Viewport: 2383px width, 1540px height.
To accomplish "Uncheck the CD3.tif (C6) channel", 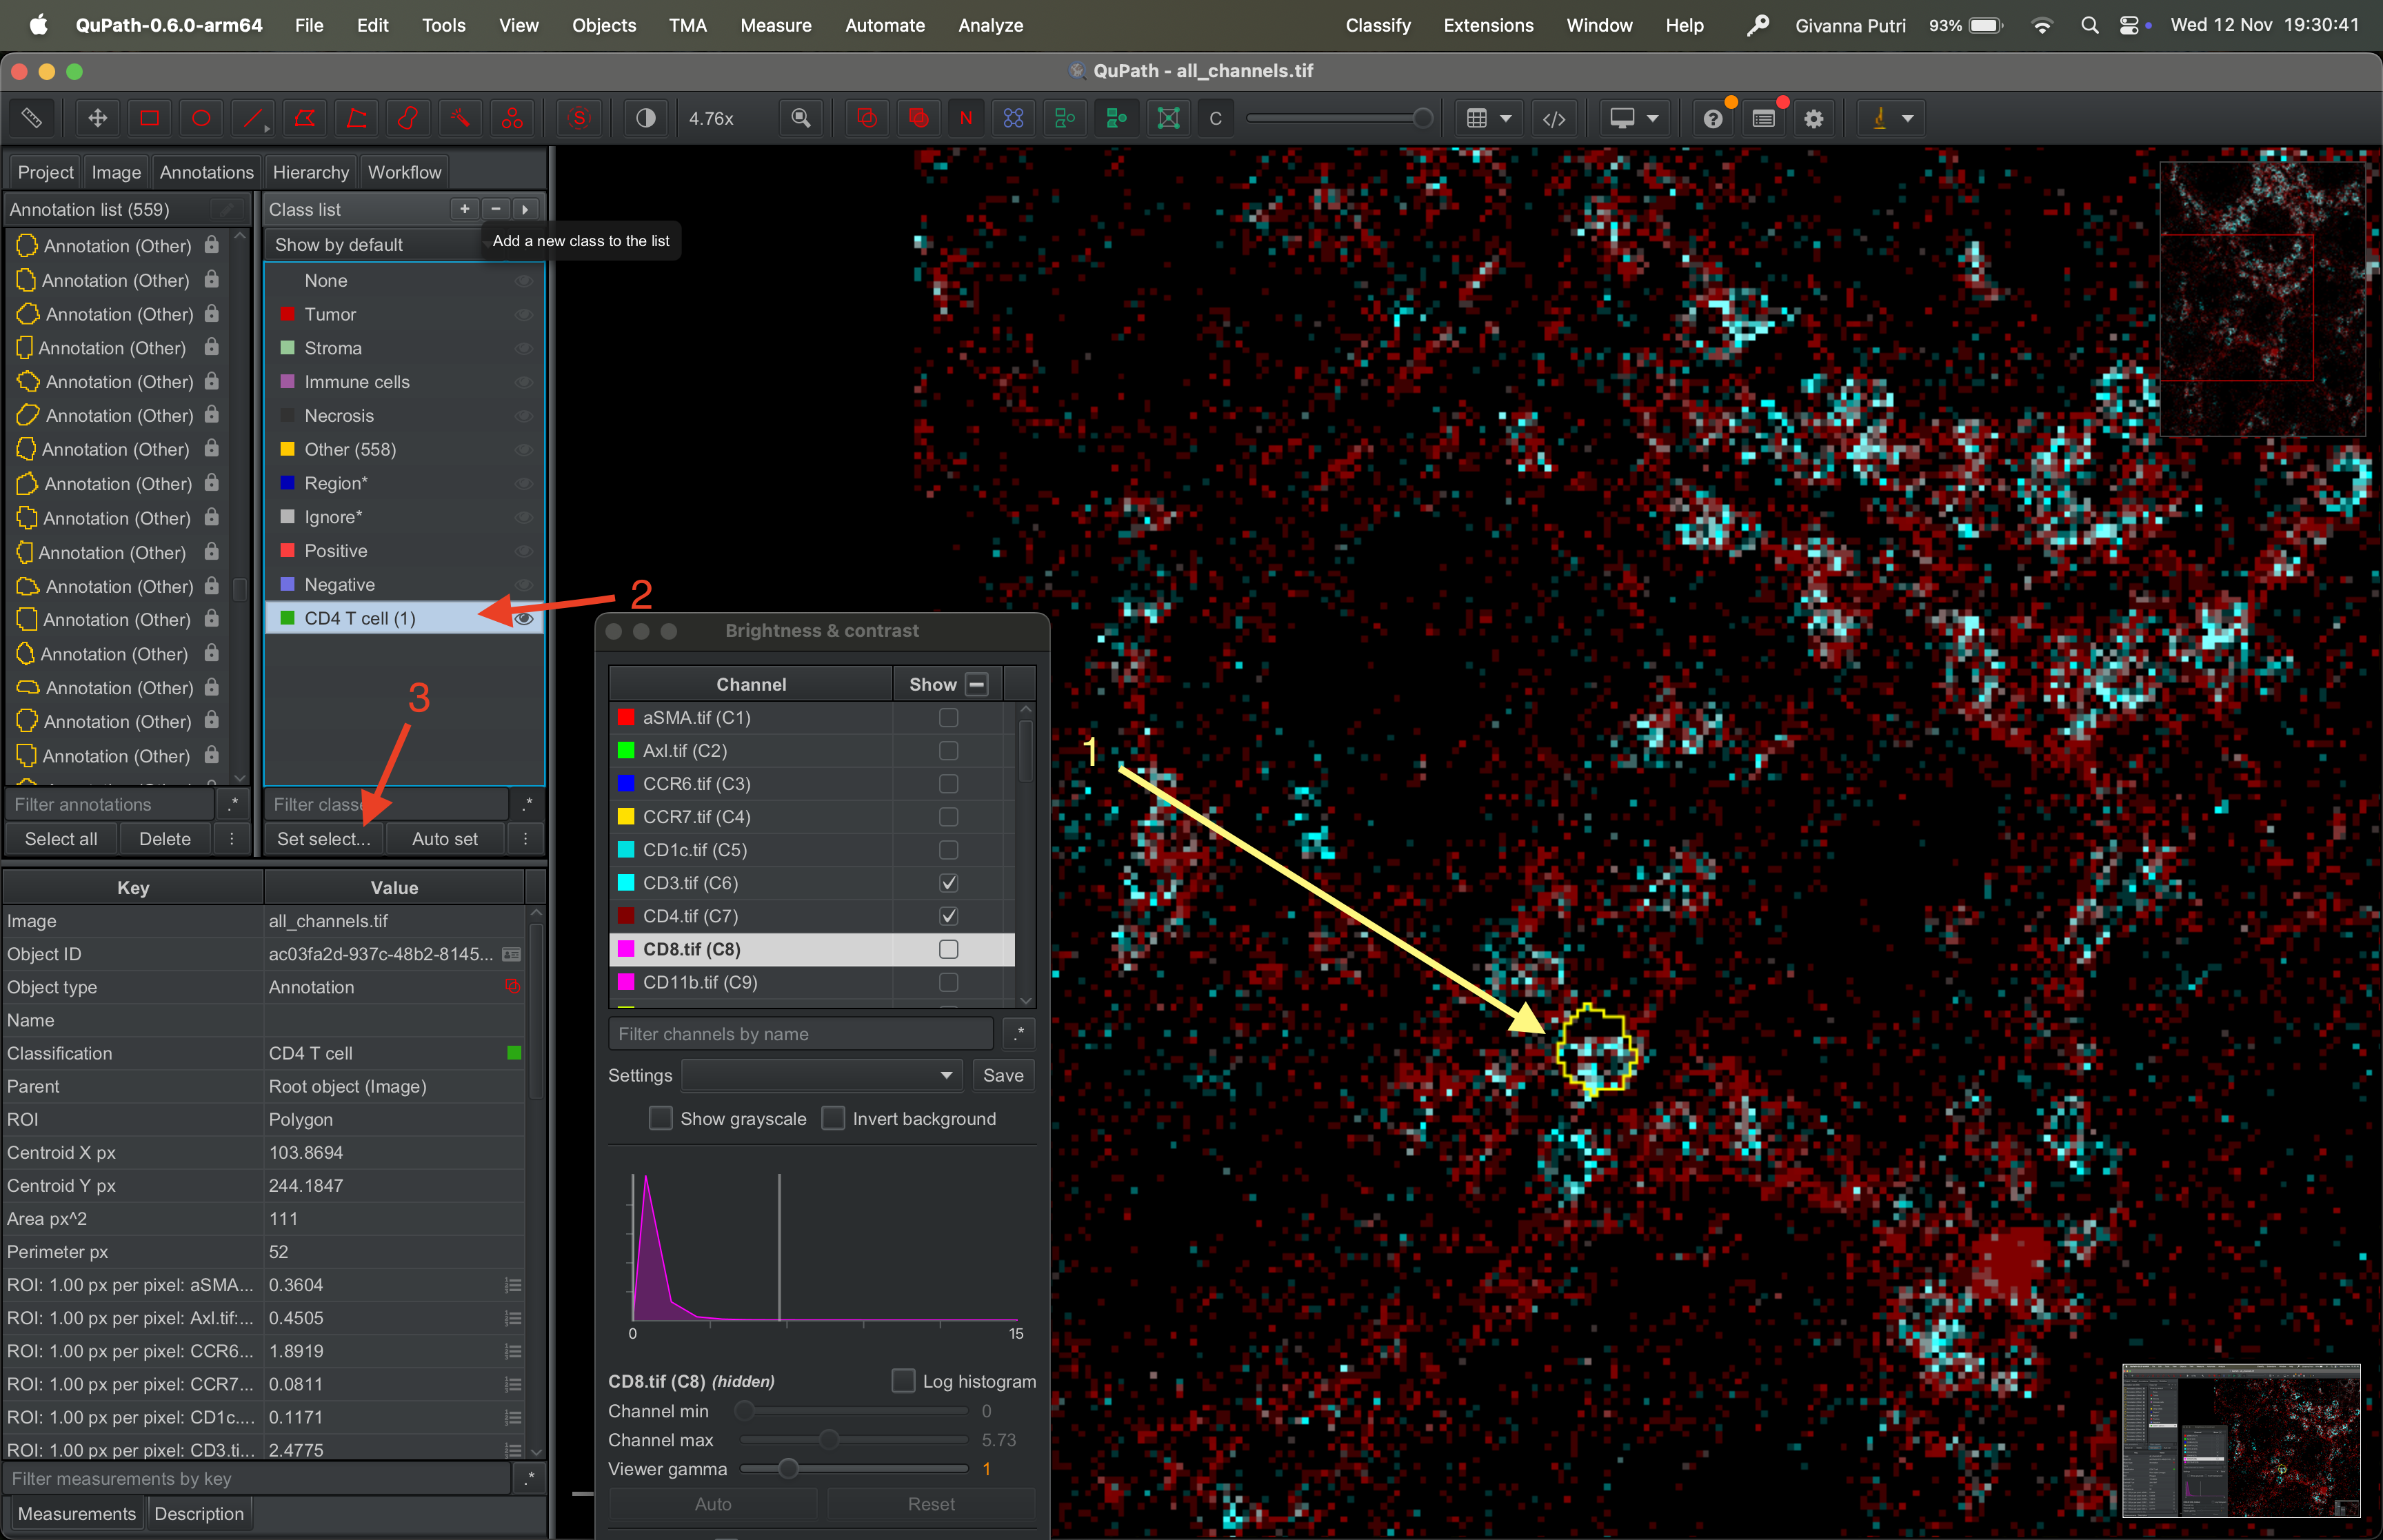I will coord(948,883).
